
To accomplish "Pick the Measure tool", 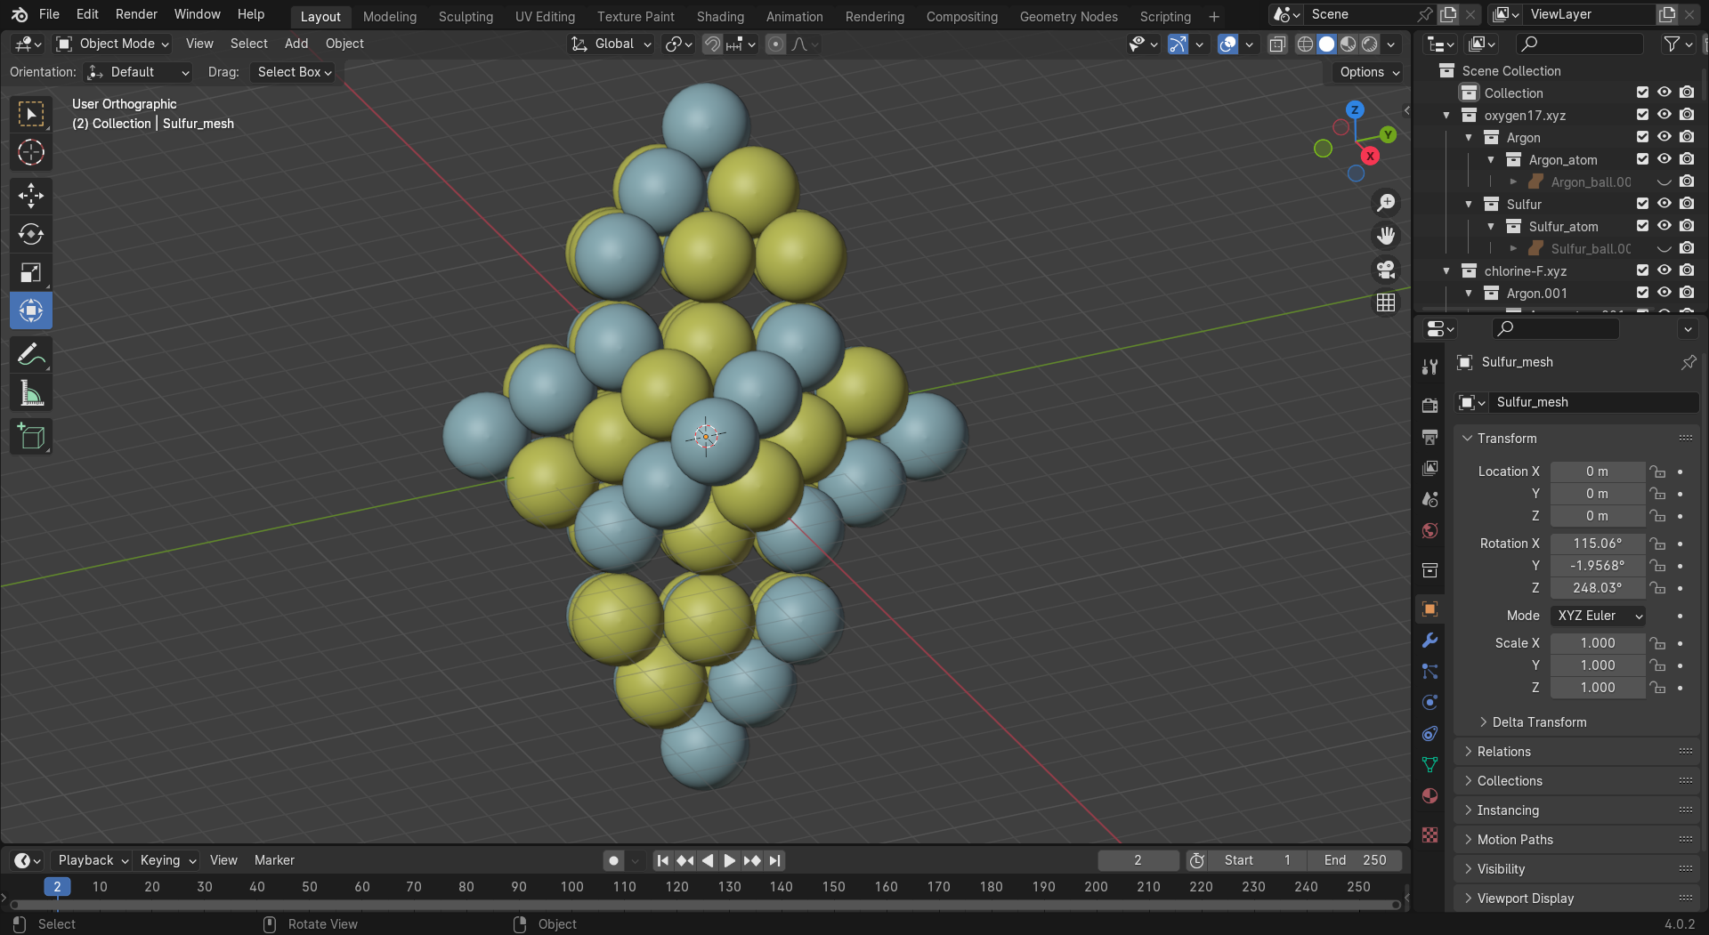I will [31, 393].
